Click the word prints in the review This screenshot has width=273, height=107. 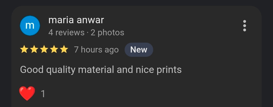169,70
